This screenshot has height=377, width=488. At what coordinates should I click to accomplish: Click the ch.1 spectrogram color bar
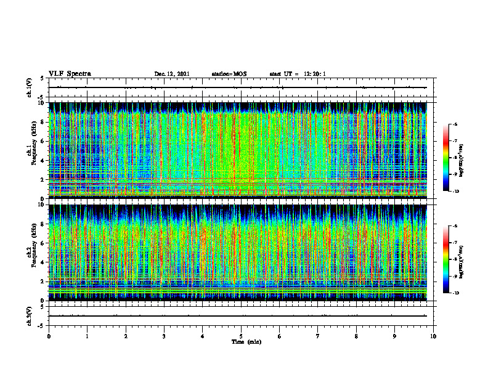tap(445, 158)
